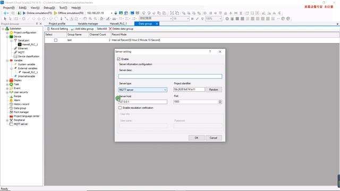This screenshot has height=191, width=340.
Task: Click Cancel in Server setting dialog
Action: (214, 138)
